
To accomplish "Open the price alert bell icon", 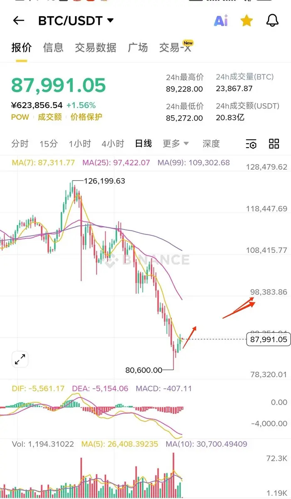I will (x=272, y=20).
